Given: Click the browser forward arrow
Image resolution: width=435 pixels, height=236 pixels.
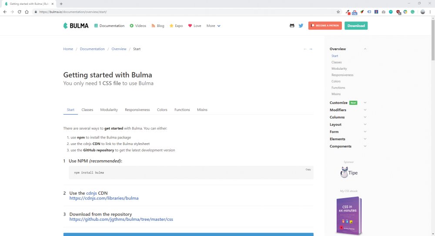Looking at the screenshot, I should [12, 12].
